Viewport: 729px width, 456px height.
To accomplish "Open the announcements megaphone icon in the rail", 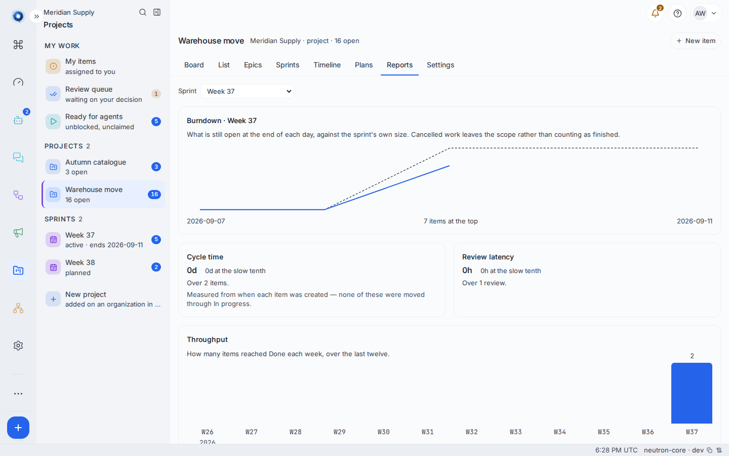I will click(x=18, y=233).
